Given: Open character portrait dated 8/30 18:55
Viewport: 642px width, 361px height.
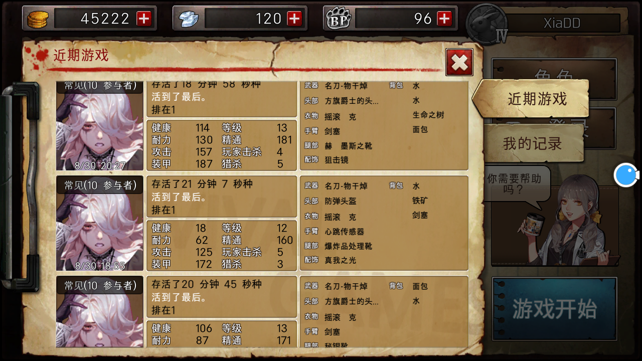Looking at the screenshot, I should pos(100,223).
